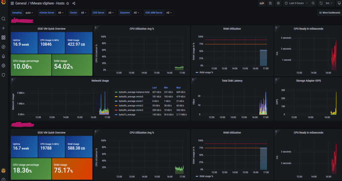
Task: Open the Dashboards grid icon in sidebar
Action: tap(3, 38)
